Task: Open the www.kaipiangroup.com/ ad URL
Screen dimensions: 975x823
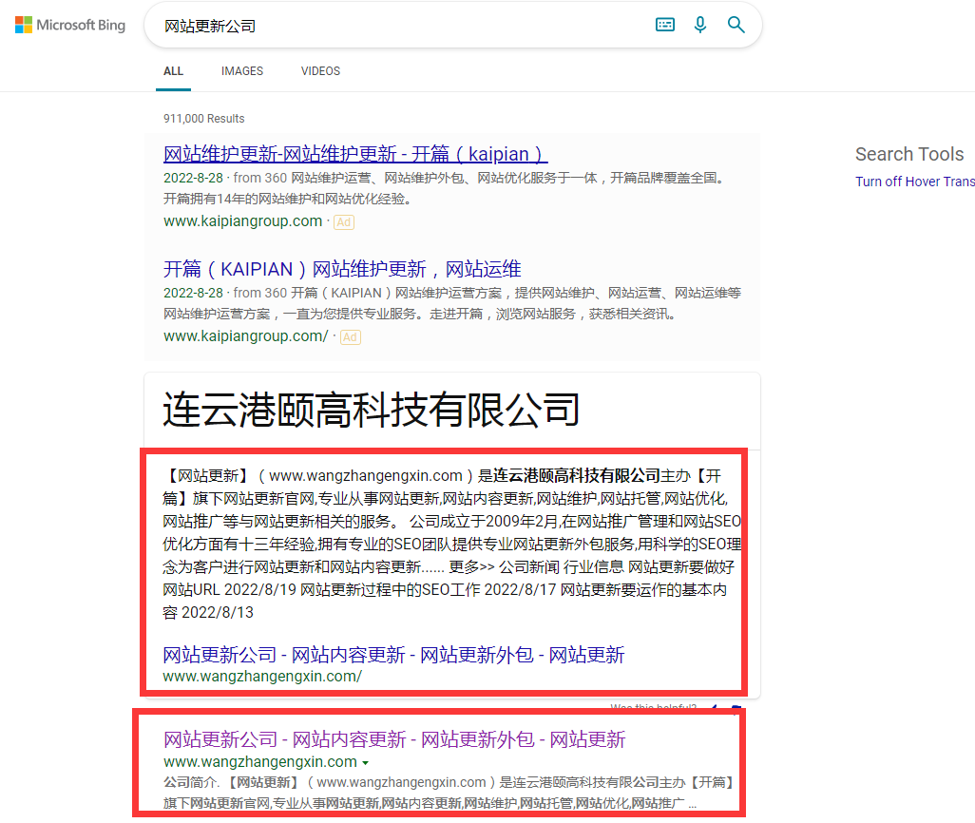Action: pyautogui.click(x=245, y=335)
